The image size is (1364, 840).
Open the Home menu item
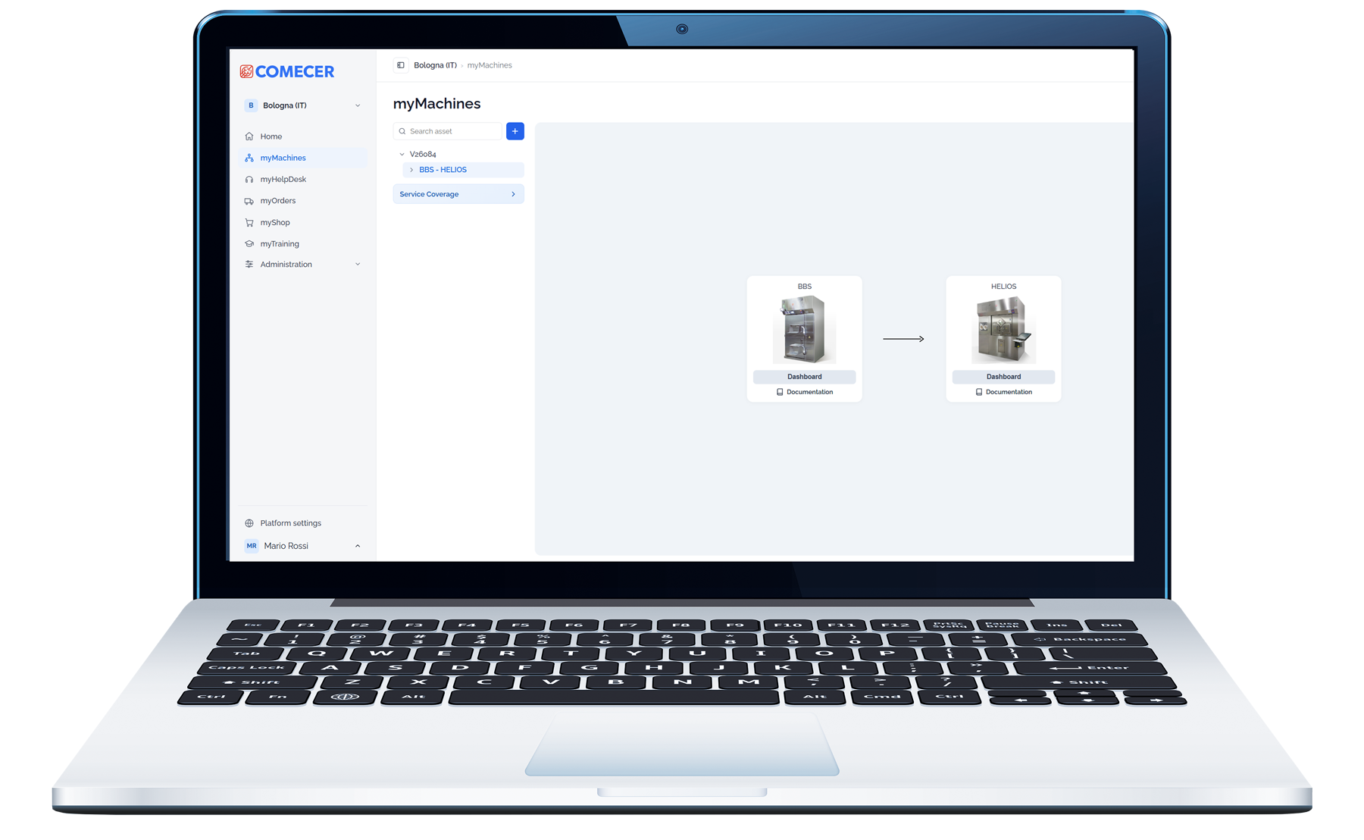coord(303,136)
